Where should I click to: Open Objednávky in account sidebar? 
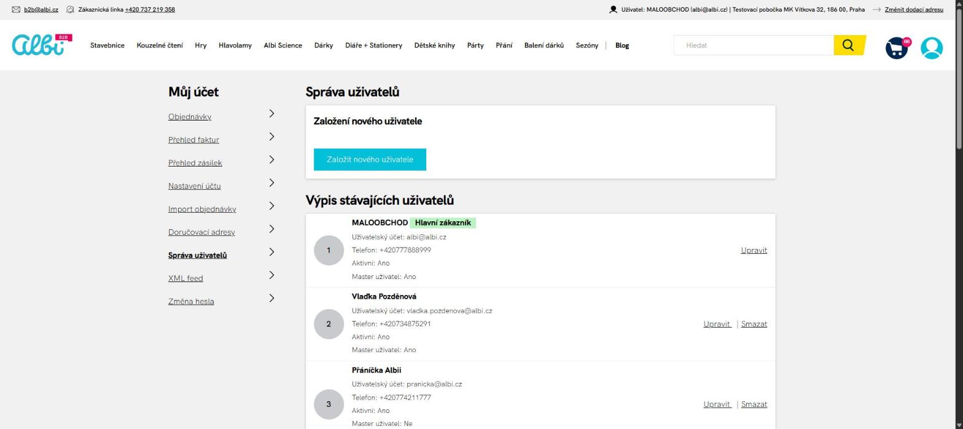190,117
